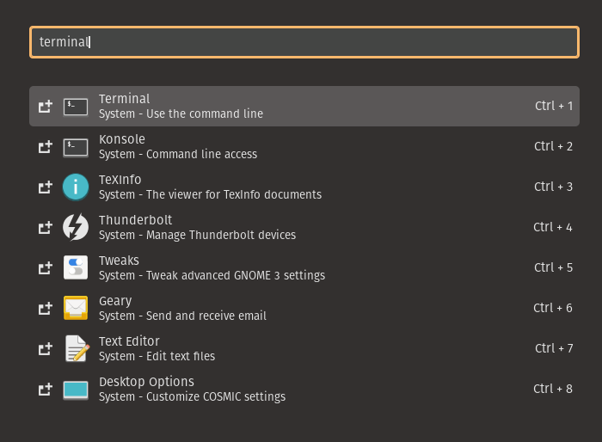The height and width of the screenshot is (442, 602).
Task: Click 'System - Manage Thunderbolt devices' description
Action: 197,235
